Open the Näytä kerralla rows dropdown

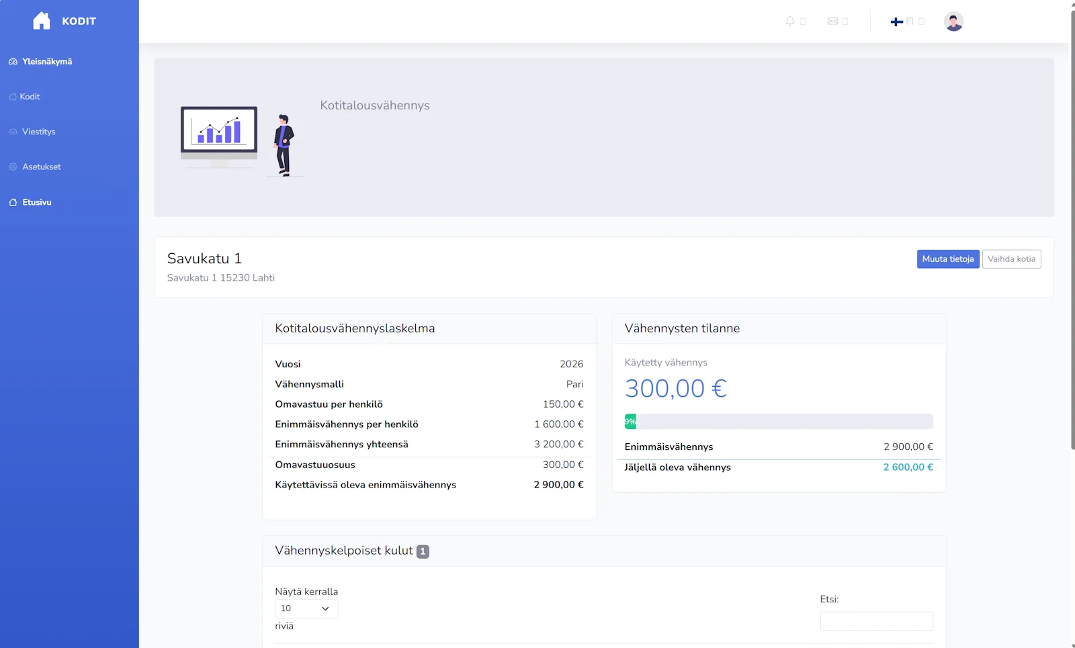(x=306, y=608)
